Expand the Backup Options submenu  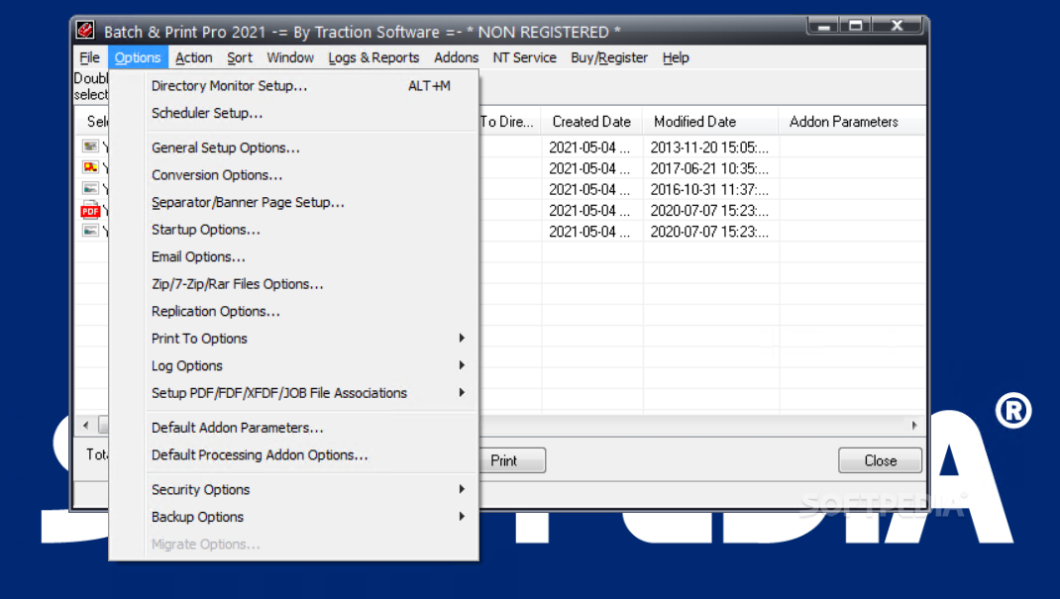pos(293,517)
